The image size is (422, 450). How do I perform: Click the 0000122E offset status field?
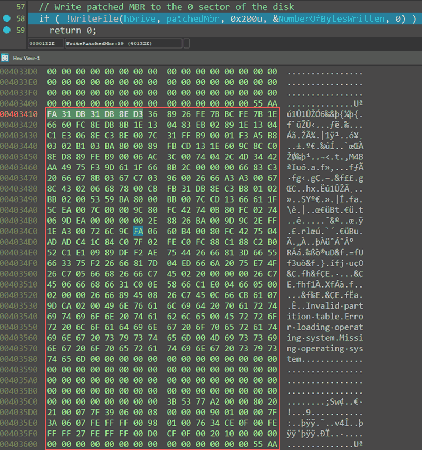coord(45,43)
